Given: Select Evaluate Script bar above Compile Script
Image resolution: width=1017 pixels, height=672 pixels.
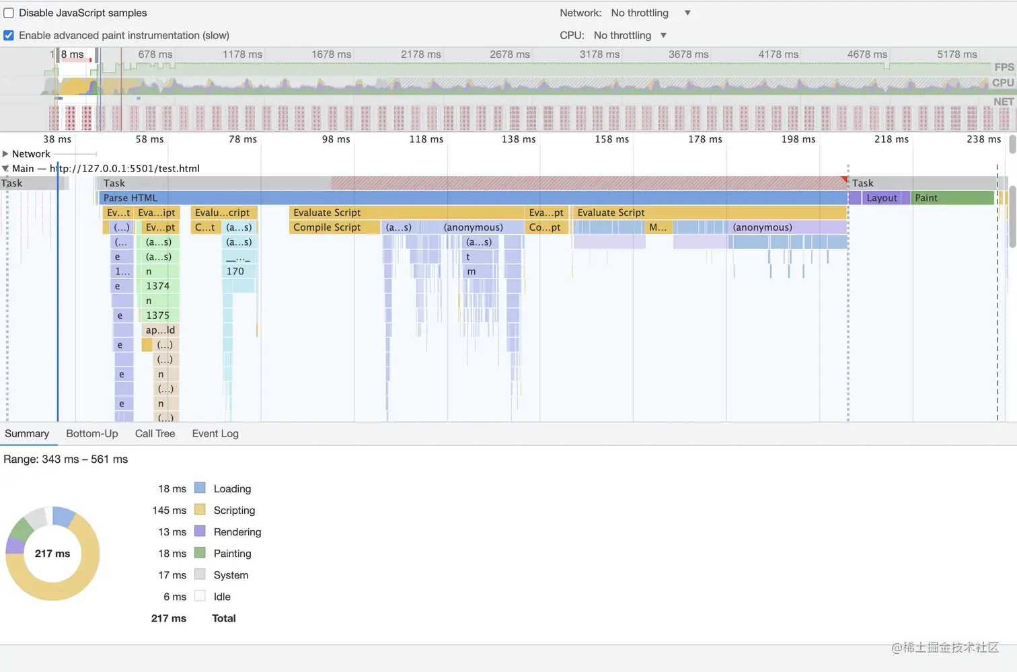Looking at the screenshot, I should tap(406, 213).
